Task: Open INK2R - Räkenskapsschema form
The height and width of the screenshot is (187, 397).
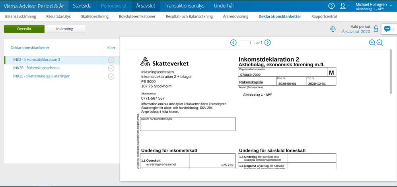Action: [x=36, y=68]
